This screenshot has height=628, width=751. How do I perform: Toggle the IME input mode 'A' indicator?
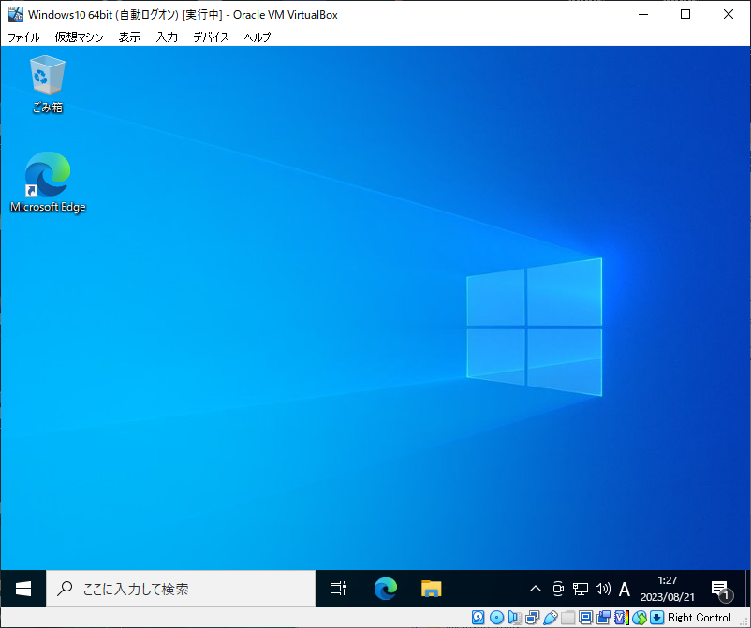625,589
